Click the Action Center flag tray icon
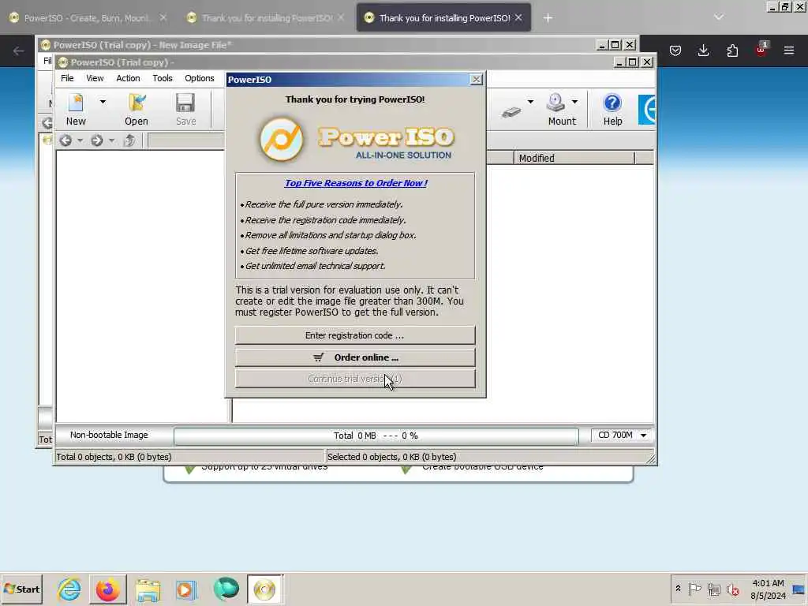Image resolution: width=808 pixels, height=606 pixels. [694, 589]
